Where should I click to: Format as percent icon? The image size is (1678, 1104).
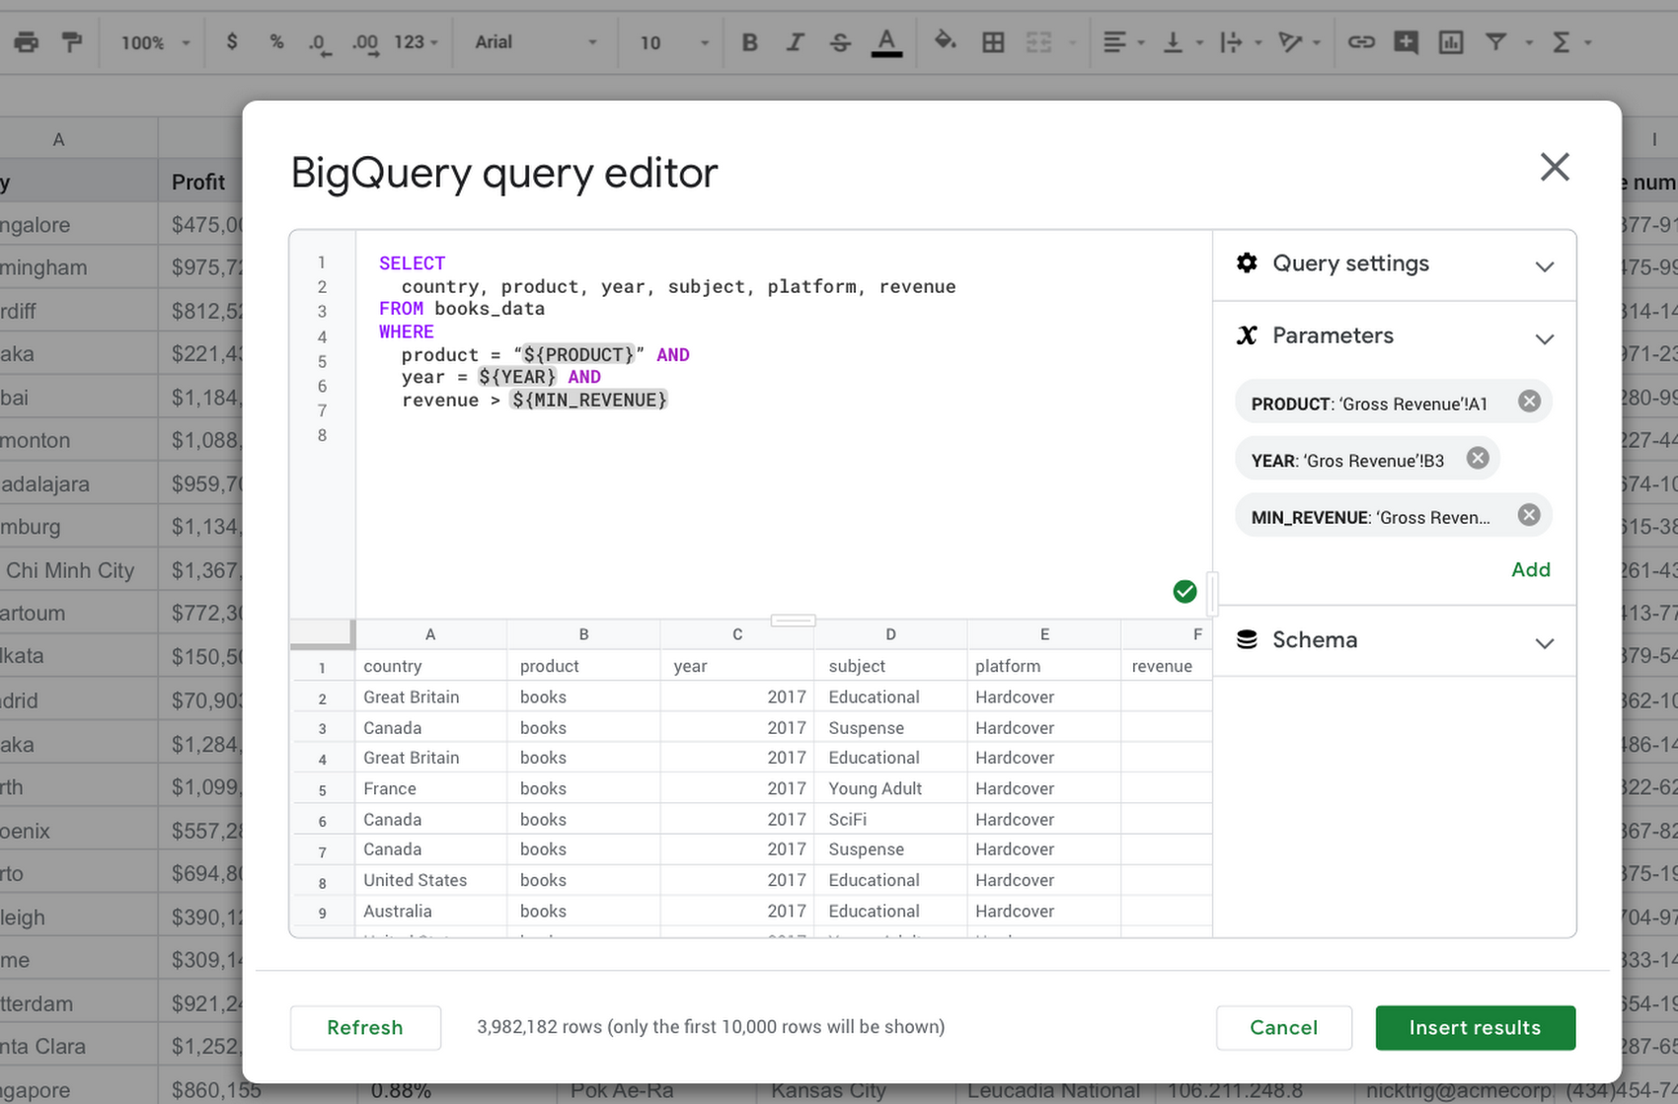pos(276,42)
